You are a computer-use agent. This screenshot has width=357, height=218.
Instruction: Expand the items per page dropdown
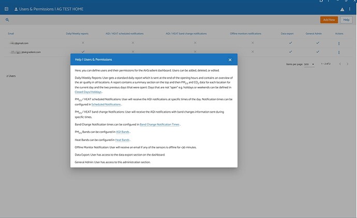pyautogui.click(x=309, y=65)
